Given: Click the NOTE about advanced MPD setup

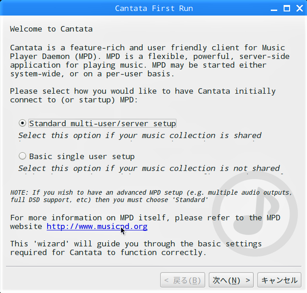Looking at the screenshot, I should point(151,196).
